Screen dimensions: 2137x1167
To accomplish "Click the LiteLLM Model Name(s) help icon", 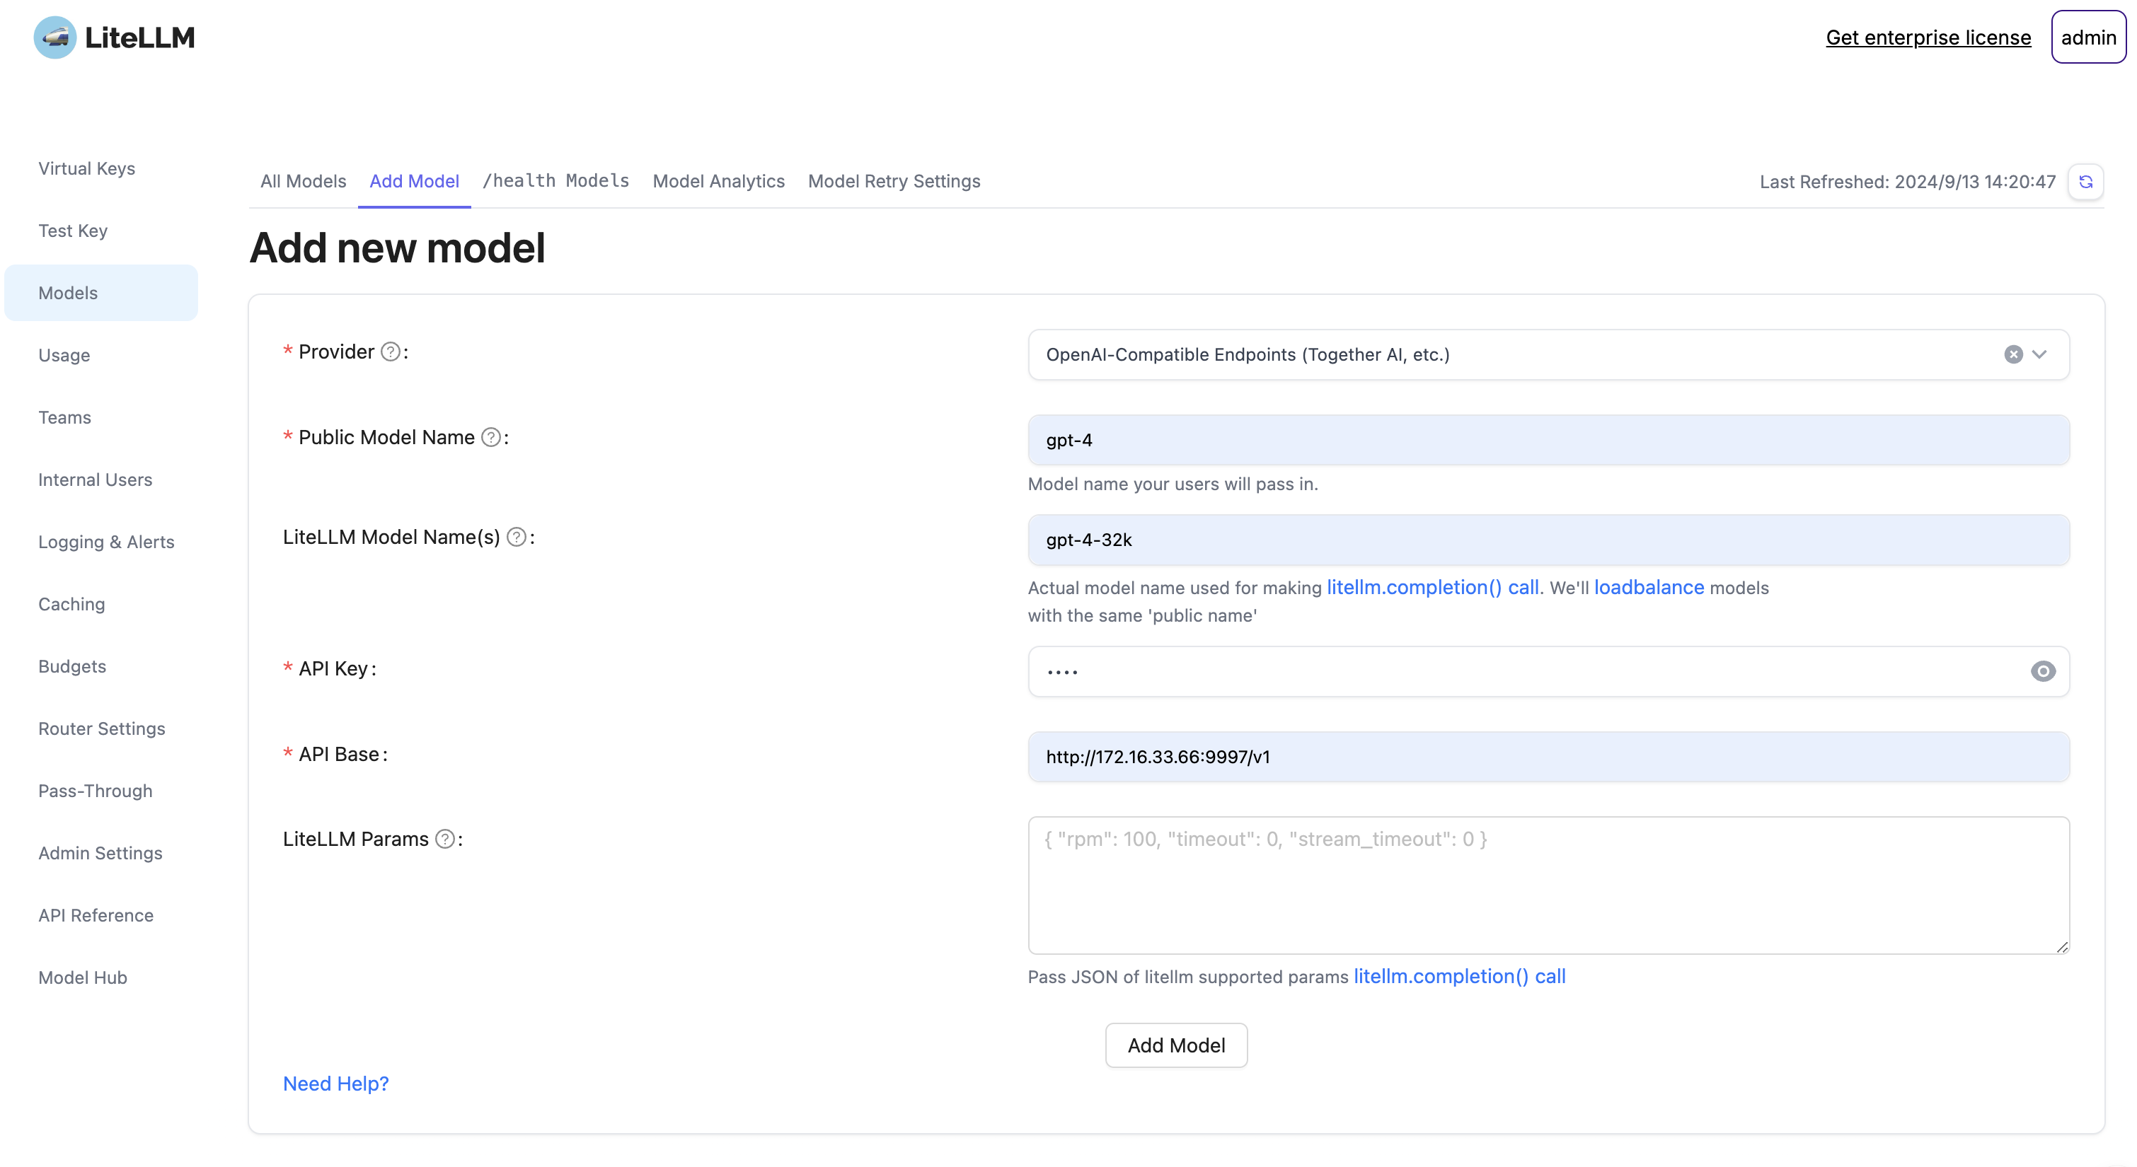I will [516, 537].
